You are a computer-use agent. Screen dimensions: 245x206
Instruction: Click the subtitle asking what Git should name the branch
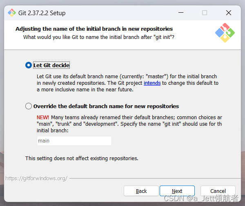(x=99, y=37)
